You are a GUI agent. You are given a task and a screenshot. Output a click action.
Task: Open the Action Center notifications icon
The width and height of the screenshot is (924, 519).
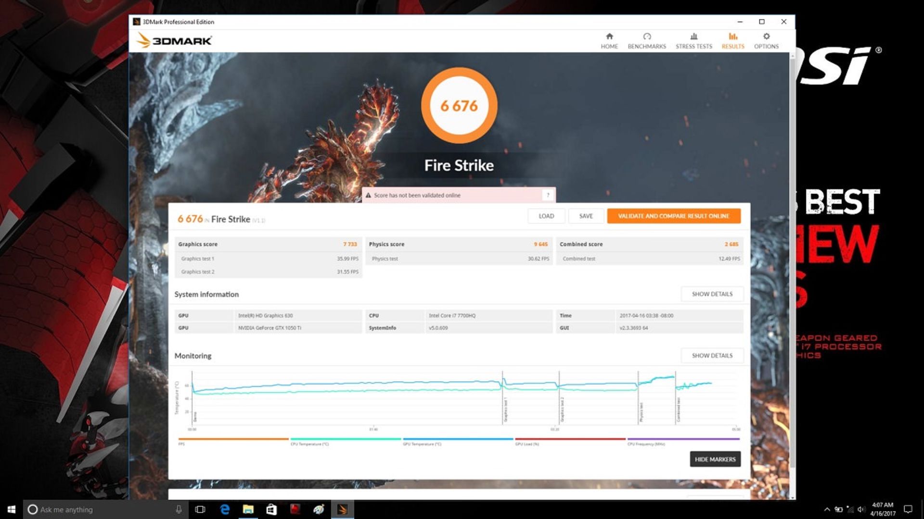908,509
